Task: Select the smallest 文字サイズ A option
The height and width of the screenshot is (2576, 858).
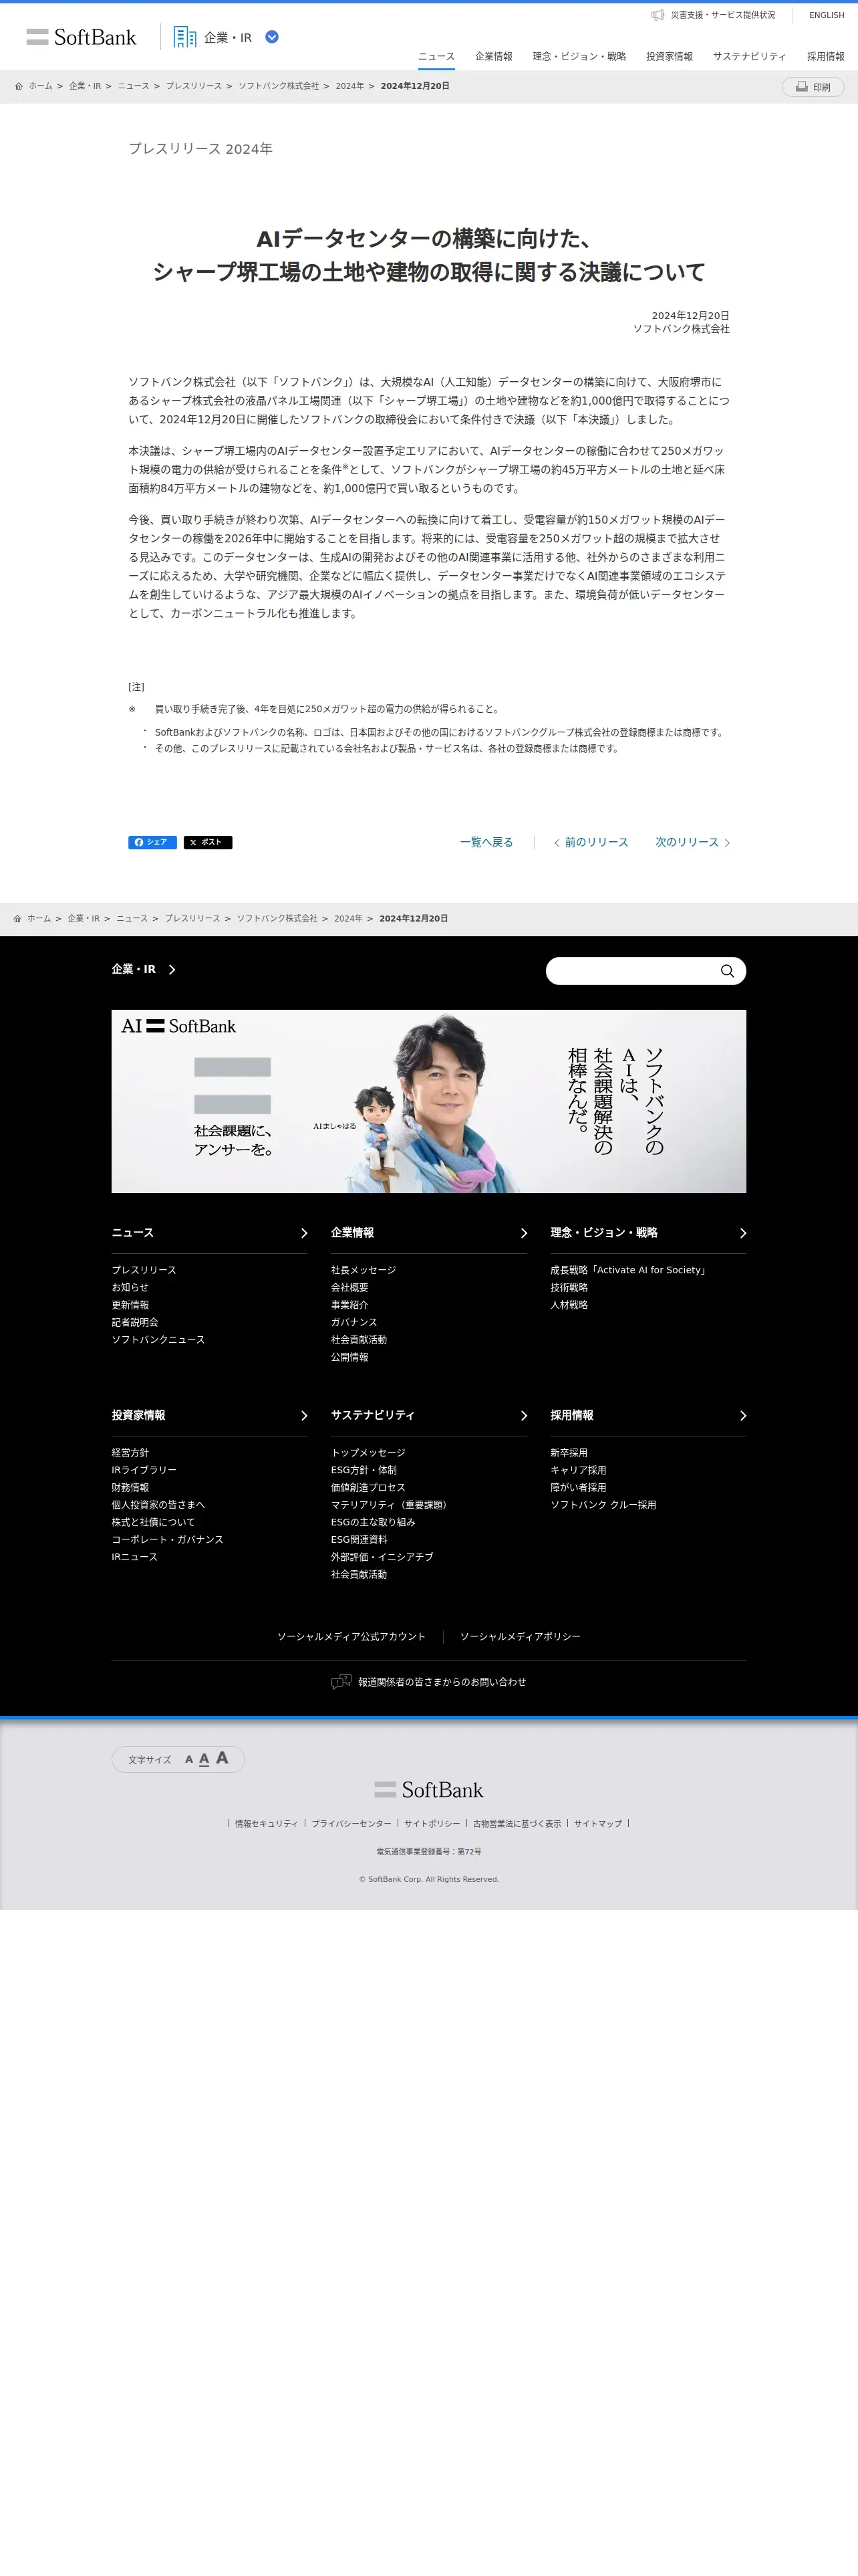Action: 189,1760
